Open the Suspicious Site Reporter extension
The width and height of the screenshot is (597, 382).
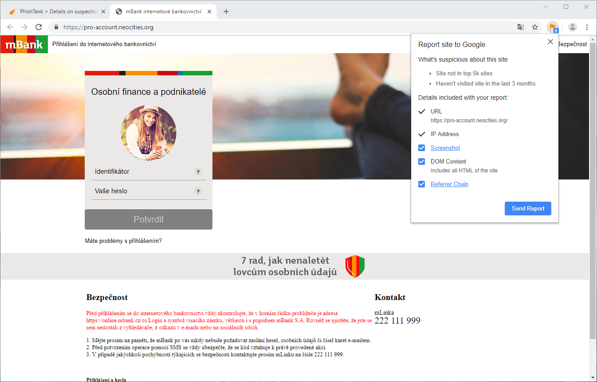pos(552,27)
